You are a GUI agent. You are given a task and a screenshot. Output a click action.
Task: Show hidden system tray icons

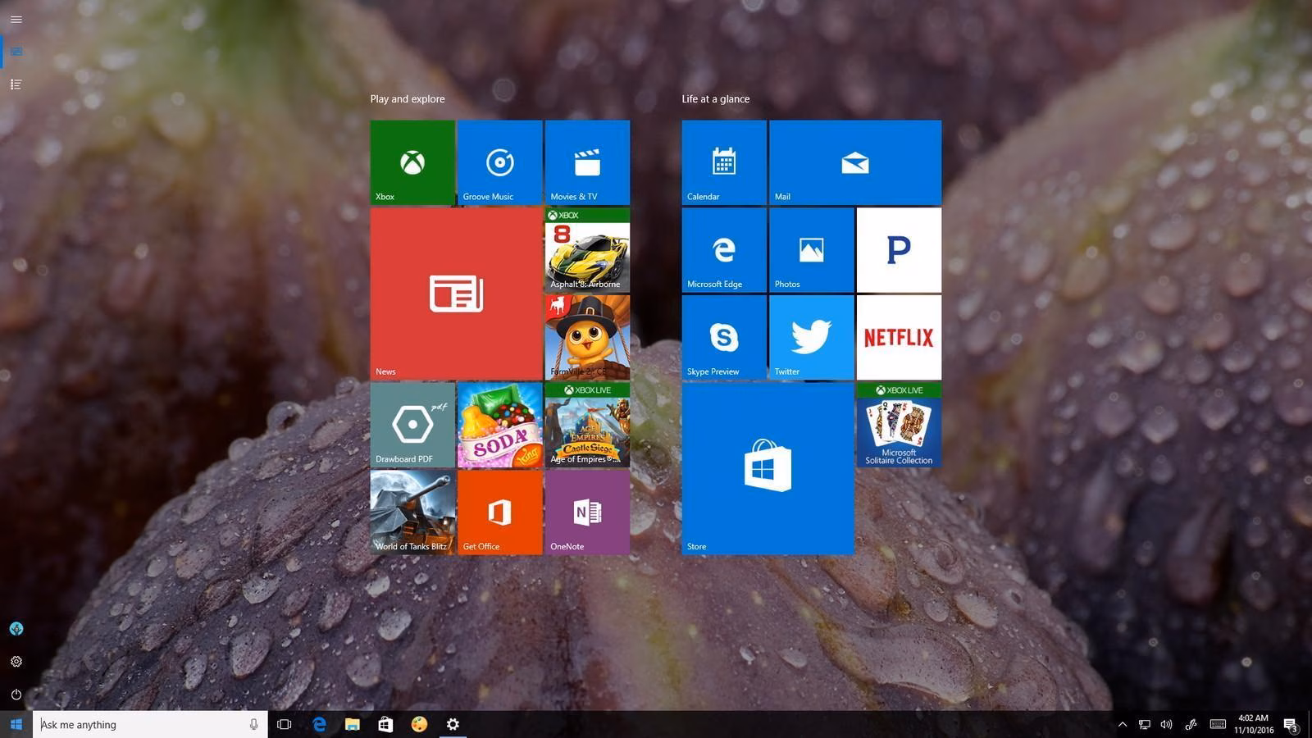tap(1123, 724)
